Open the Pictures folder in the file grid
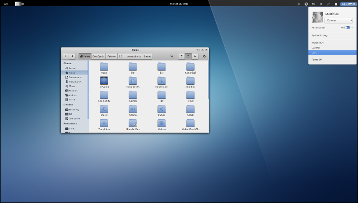Viewport: 358px width, 203px height. coord(133,110)
